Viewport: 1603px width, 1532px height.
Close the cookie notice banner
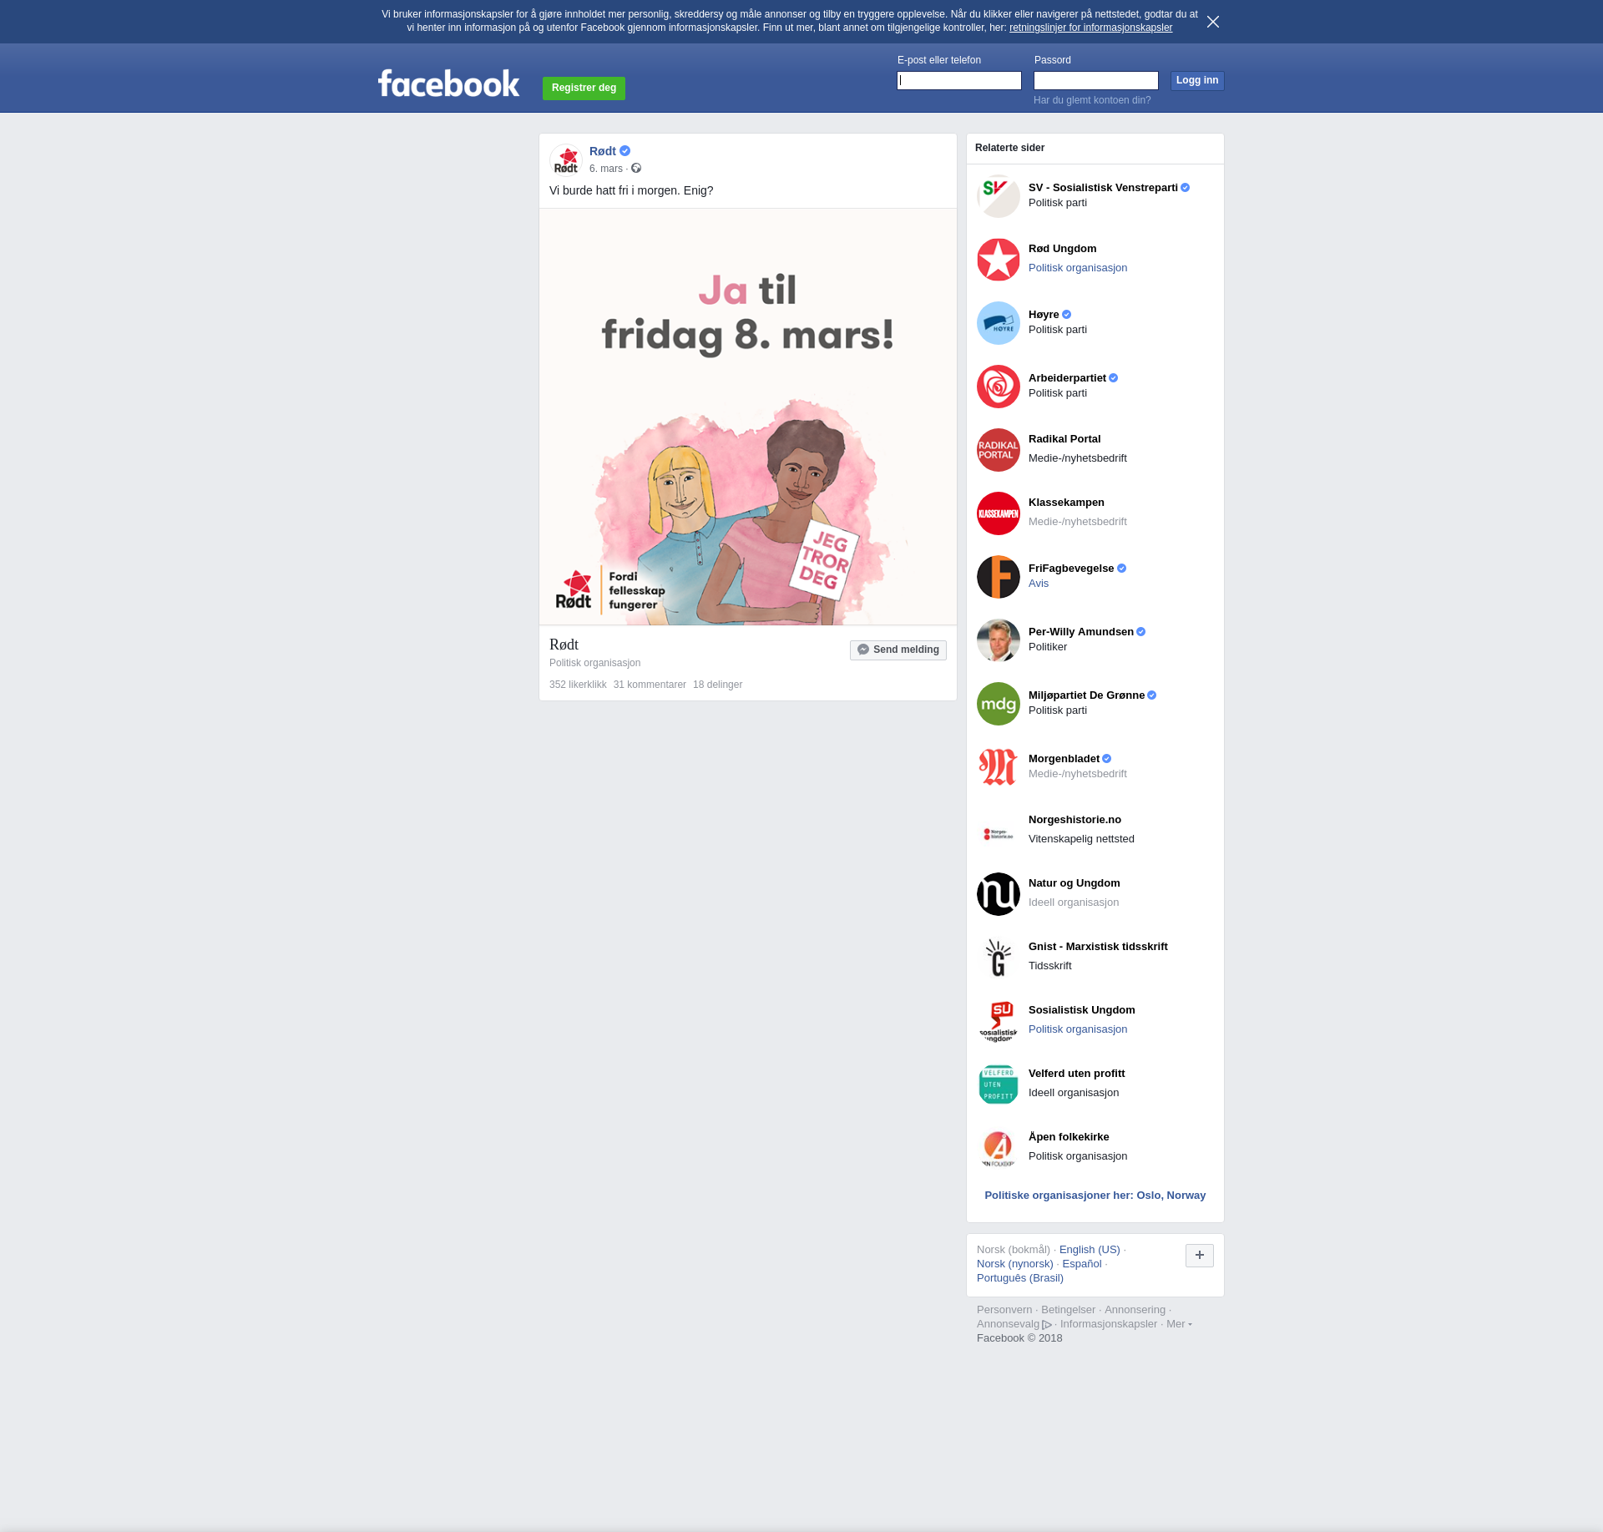(x=1213, y=22)
